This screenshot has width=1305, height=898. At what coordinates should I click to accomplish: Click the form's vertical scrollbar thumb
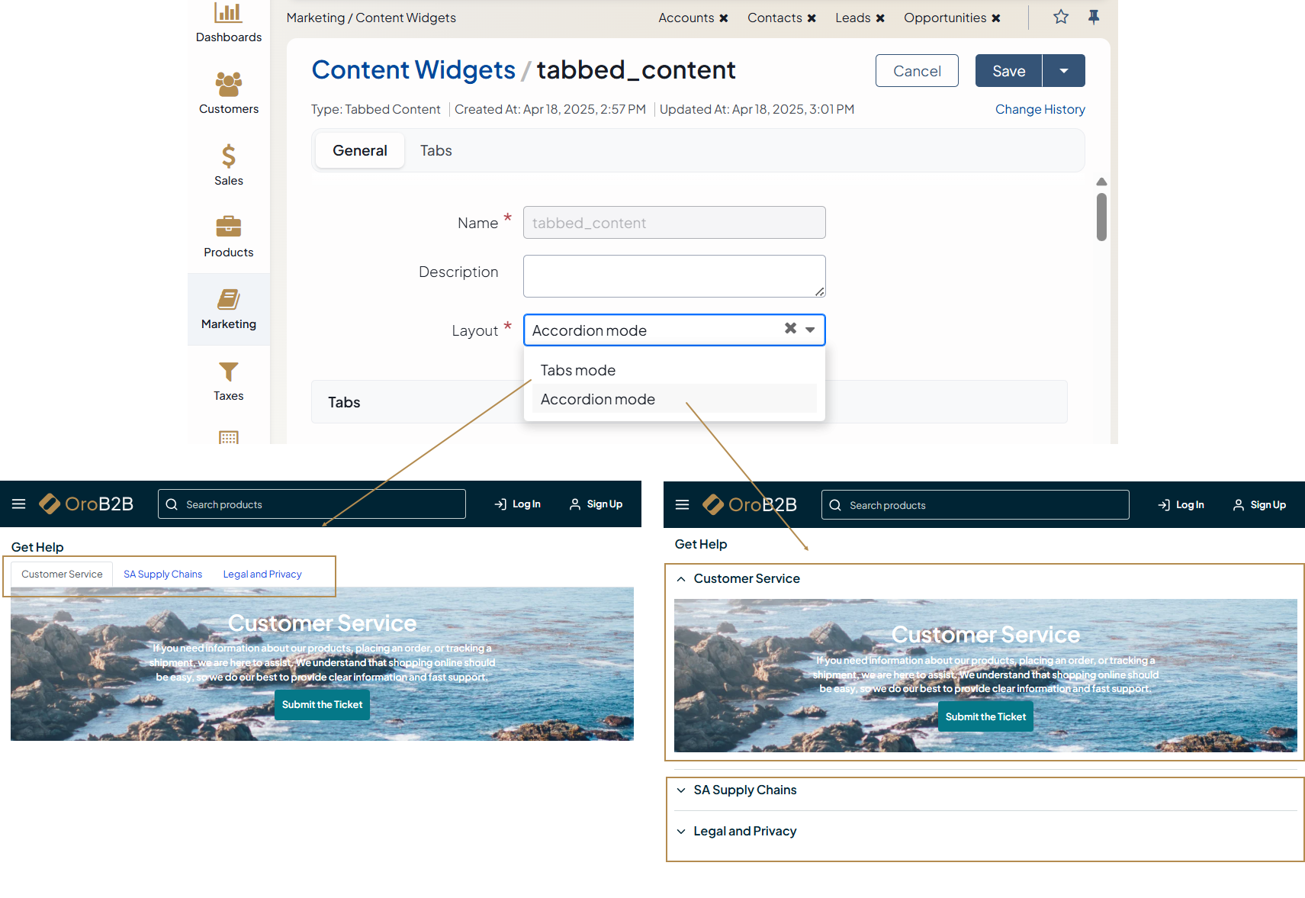point(1101,217)
